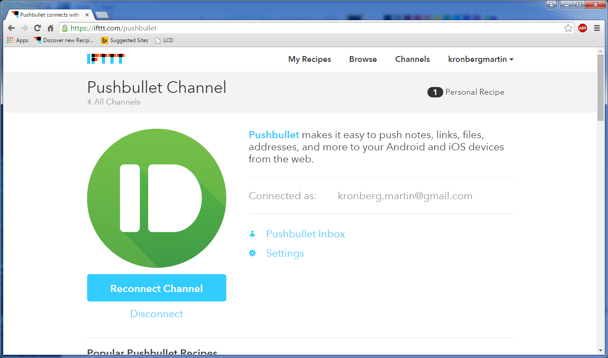Open the My Recipes menu item
Viewport: 608px width, 358px height.
pyautogui.click(x=310, y=59)
